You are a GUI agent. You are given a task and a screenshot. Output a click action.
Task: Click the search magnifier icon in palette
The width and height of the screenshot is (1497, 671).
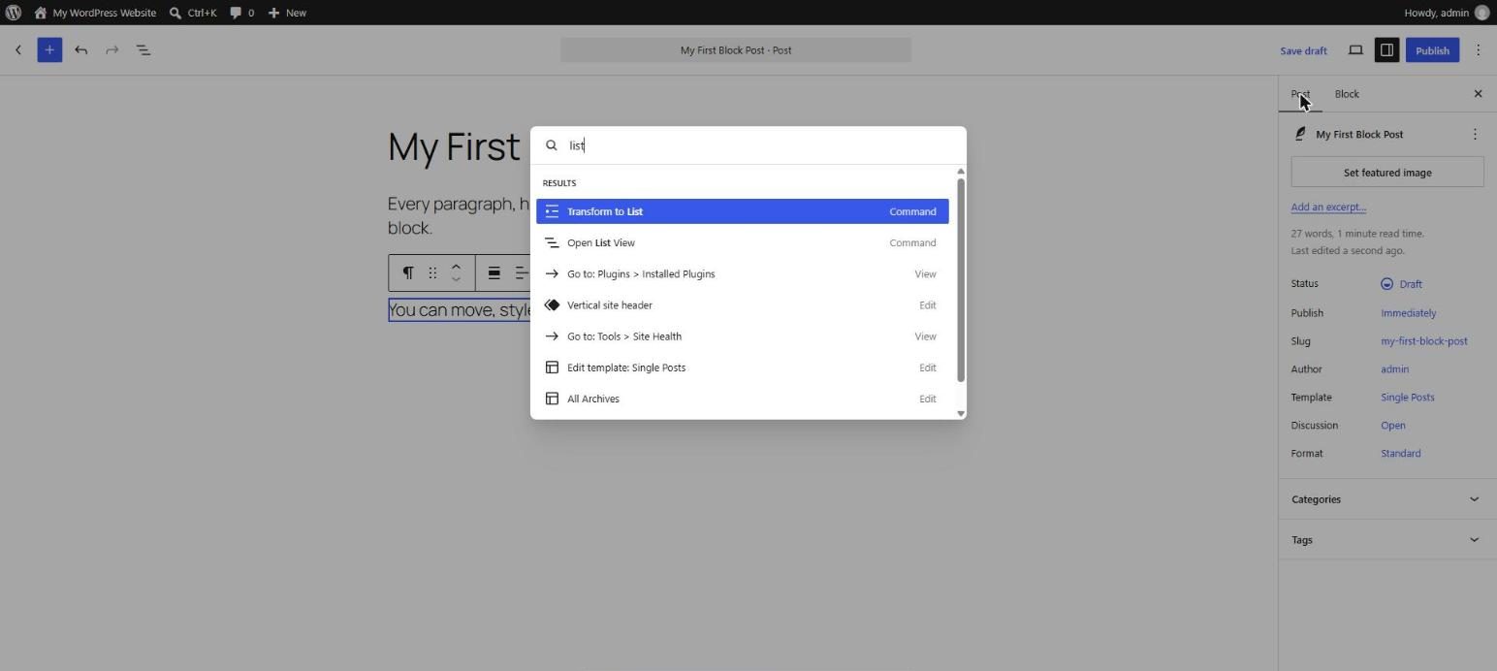(x=552, y=145)
